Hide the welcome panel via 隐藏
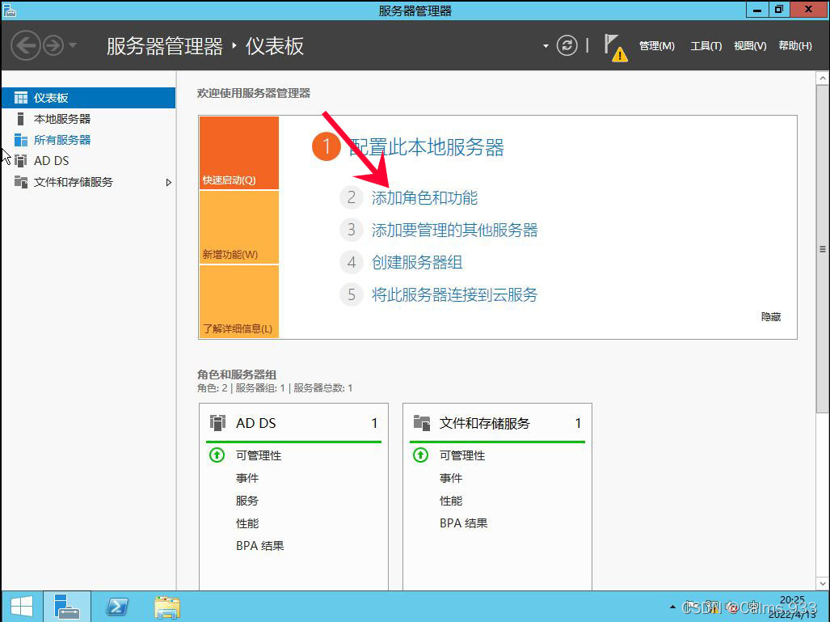The width and height of the screenshot is (830, 622). pos(771,317)
